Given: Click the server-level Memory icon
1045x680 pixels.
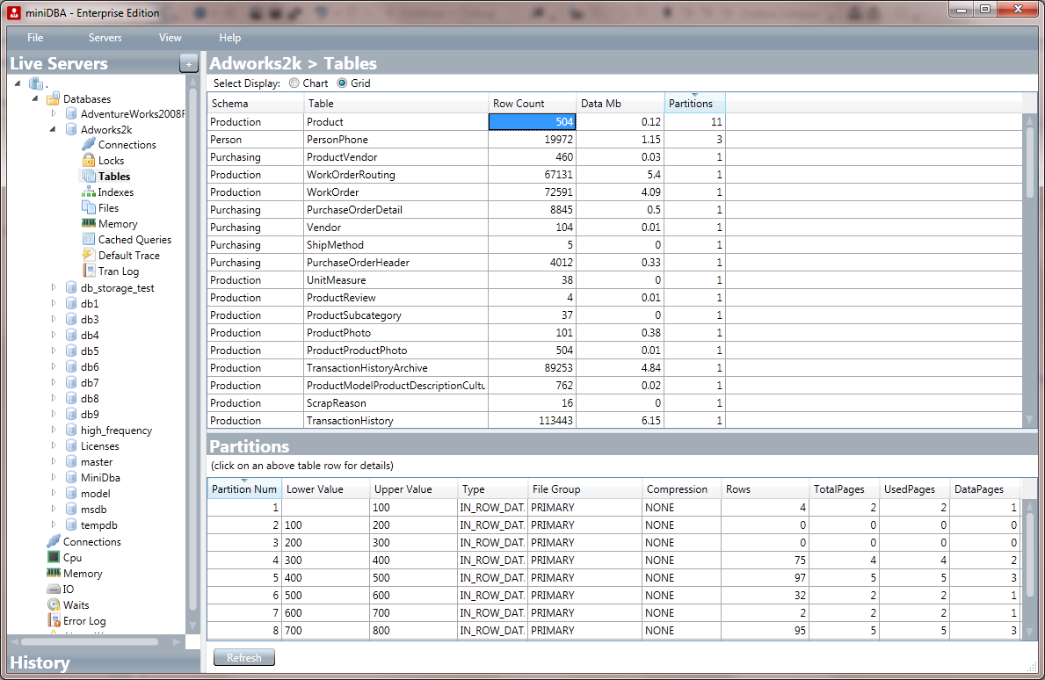Looking at the screenshot, I should (54, 573).
